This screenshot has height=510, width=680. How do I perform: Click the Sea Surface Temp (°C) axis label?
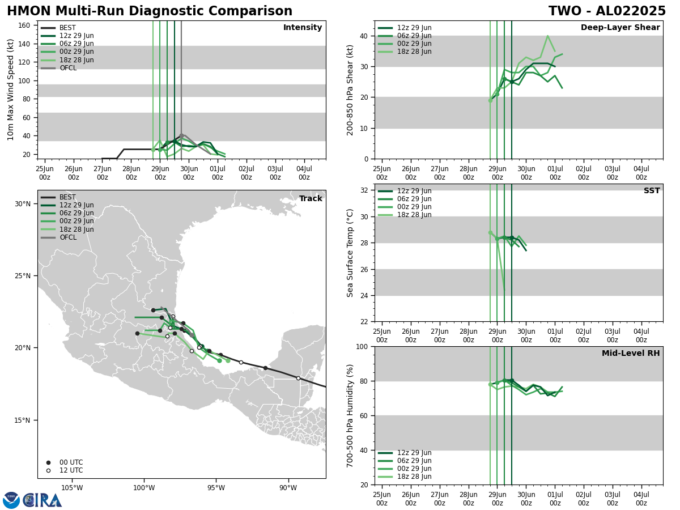click(350, 253)
